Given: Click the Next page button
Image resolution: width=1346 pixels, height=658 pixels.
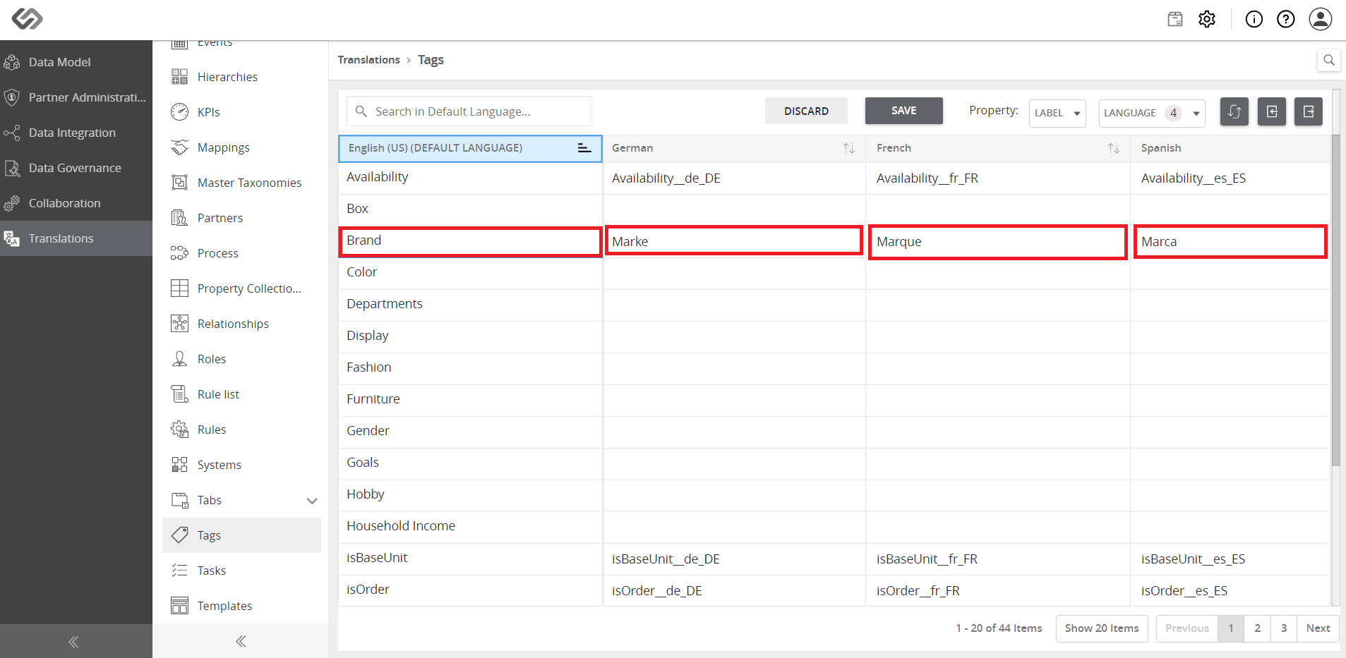Looking at the screenshot, I should point(1318,628).
